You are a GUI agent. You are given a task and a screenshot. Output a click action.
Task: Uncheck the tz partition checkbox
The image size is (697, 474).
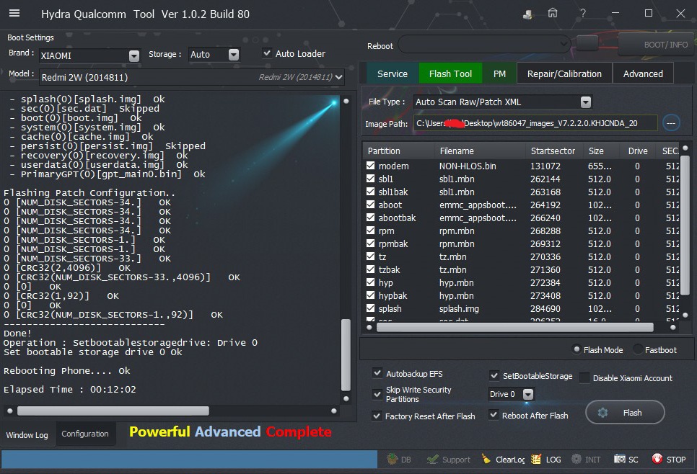point(370,256)
